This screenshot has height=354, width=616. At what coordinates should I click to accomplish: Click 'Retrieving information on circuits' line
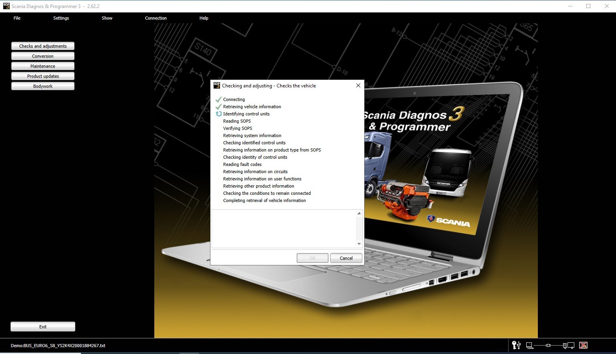pos(255,172)
